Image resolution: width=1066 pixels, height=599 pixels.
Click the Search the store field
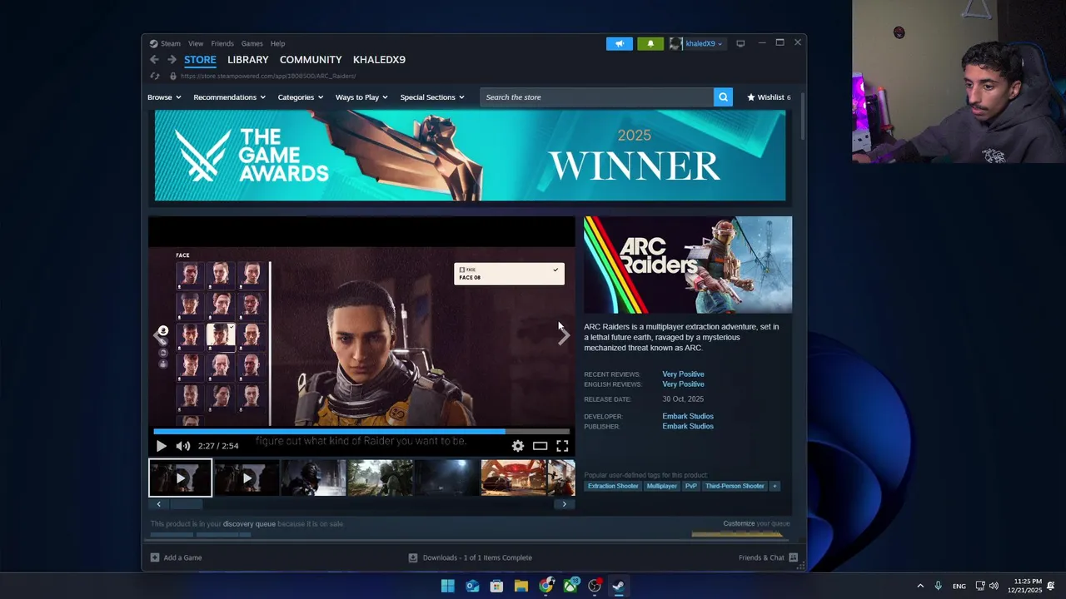tap(596, 97)
